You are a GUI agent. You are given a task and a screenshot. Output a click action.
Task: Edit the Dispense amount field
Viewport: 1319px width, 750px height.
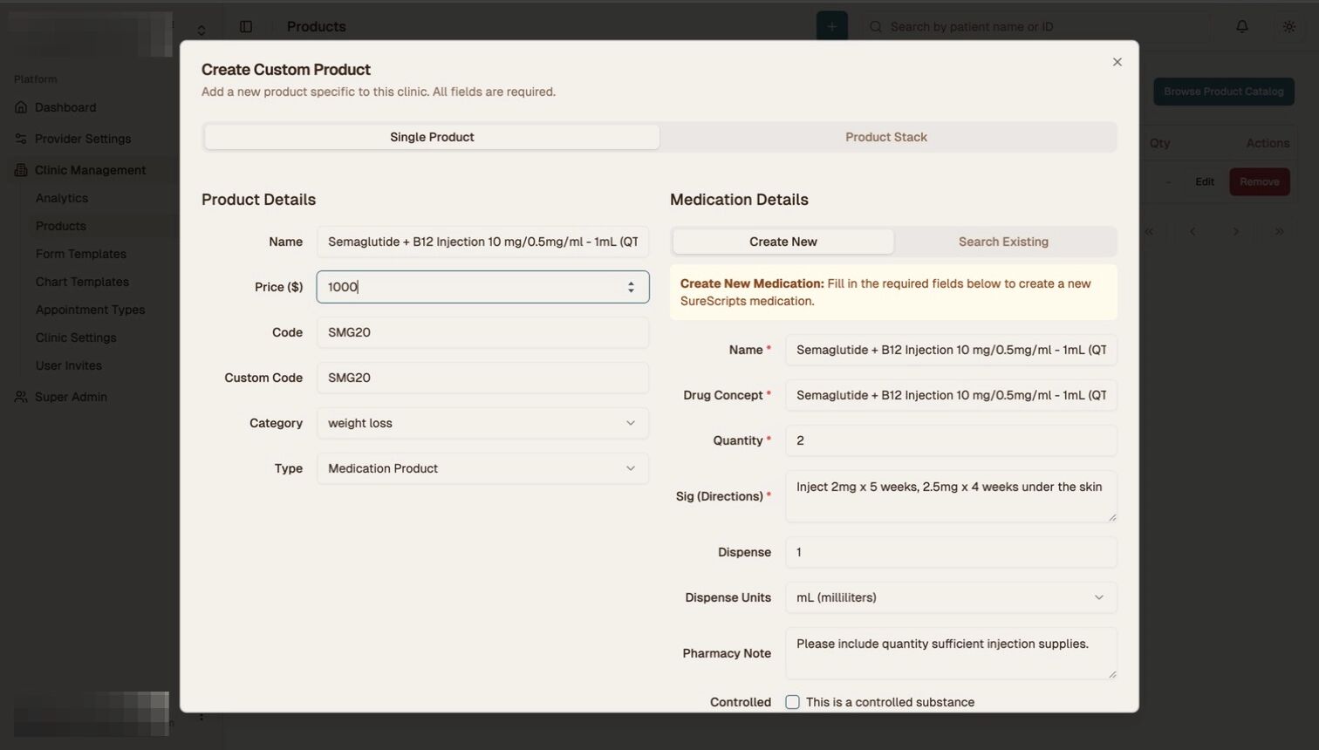pyautogui.click(x=951, y=552)
